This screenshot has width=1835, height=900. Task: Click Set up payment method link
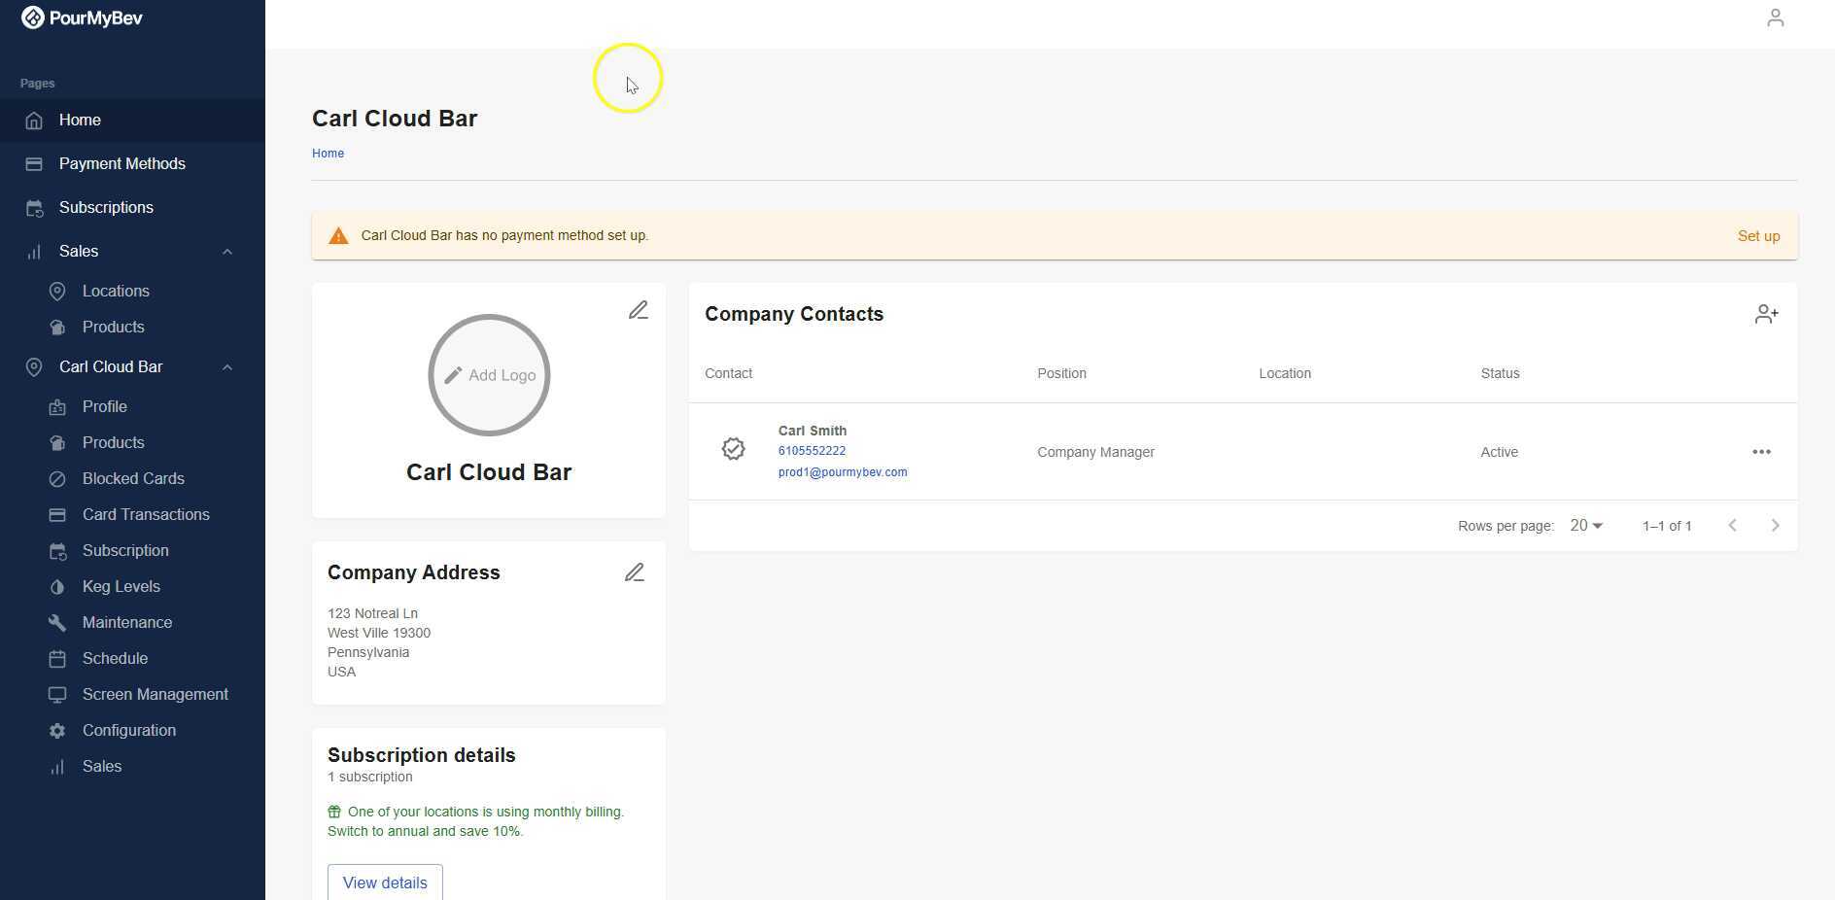tap(1758, 236)
